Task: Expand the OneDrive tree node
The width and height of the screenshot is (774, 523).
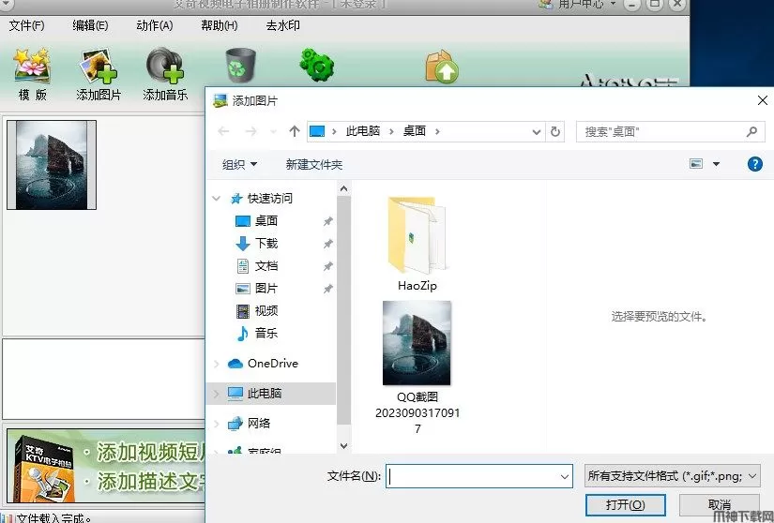Action: (218, 364)
